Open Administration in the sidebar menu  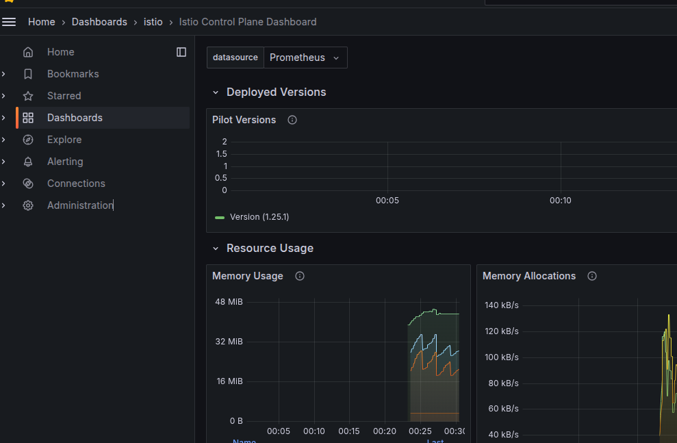coord(80,205)
